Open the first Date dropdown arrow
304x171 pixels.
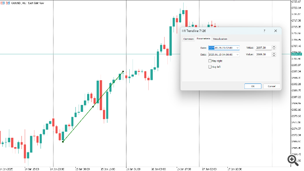[237, 47]
